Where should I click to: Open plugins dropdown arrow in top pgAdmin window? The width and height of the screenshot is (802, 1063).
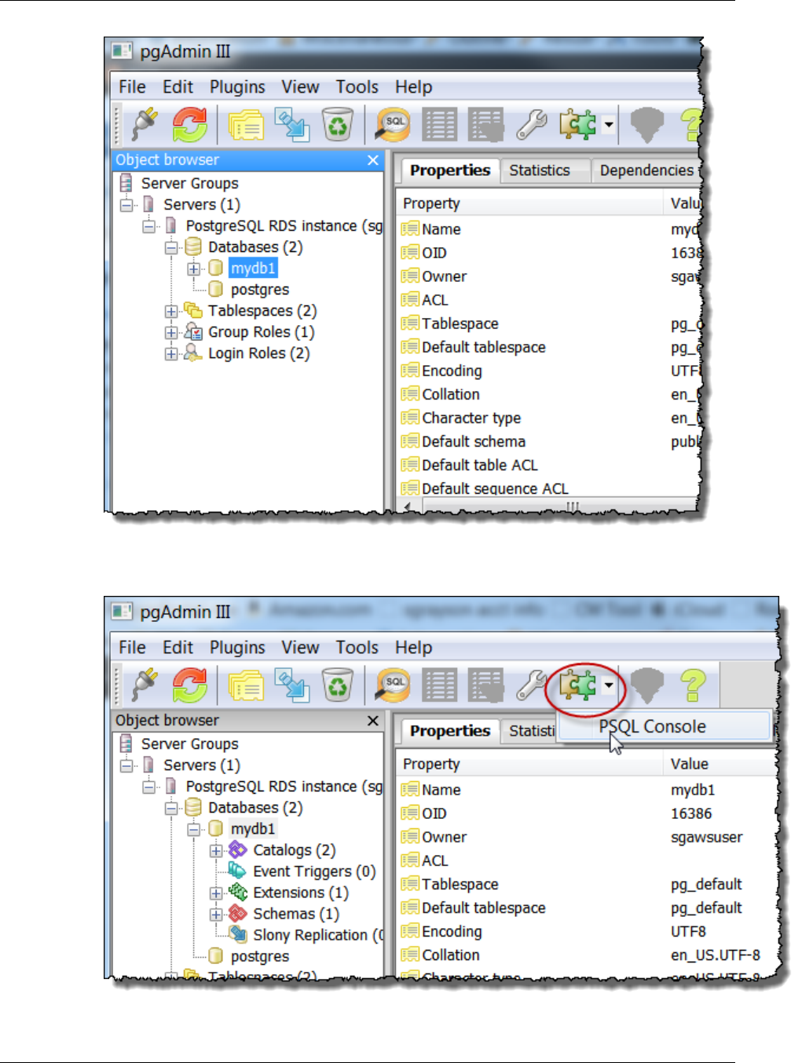tap(609, 125)
